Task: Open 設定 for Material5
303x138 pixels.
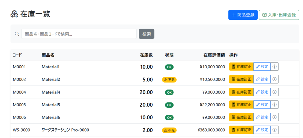Action: (262, 105)
